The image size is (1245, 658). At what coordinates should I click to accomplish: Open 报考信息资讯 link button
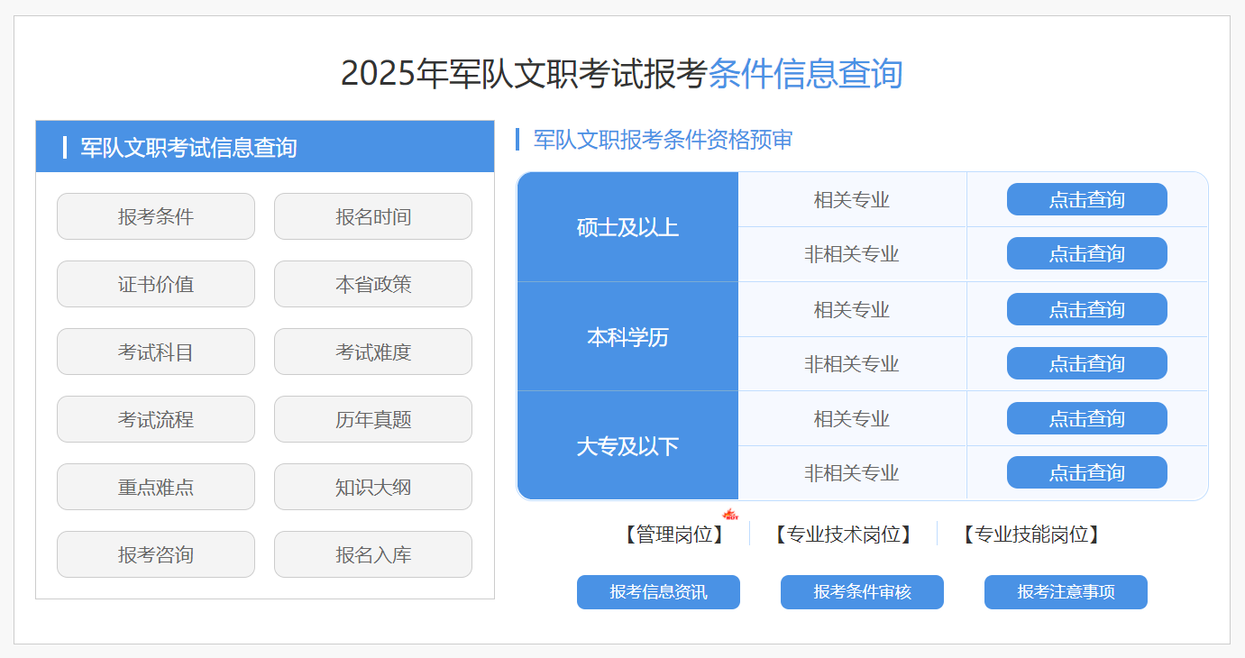[x=658, y=592]
